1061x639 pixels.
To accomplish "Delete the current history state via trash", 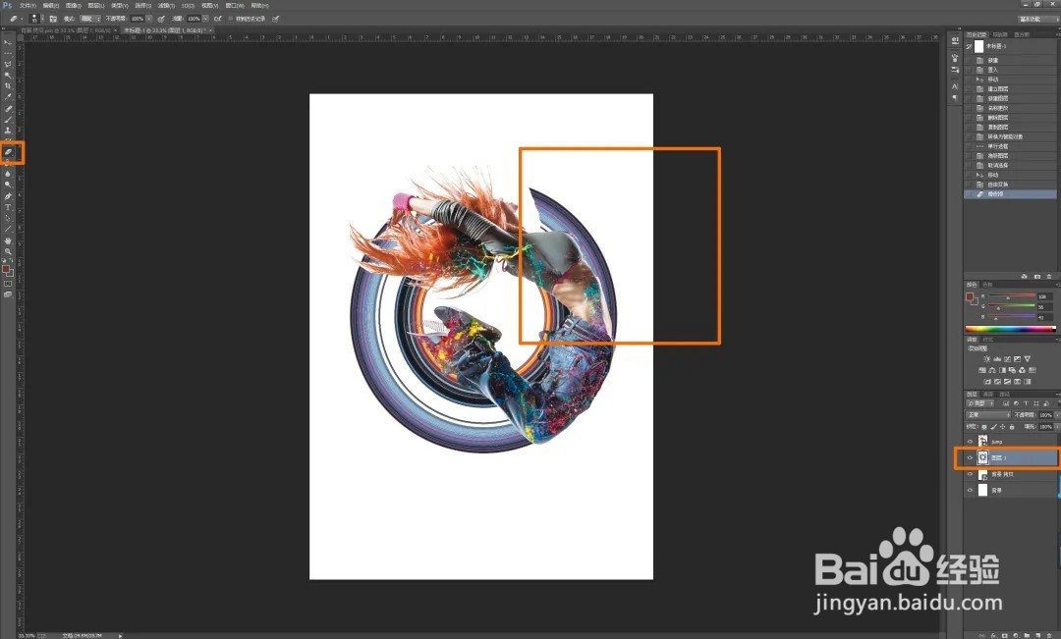I will (1049, 277).
